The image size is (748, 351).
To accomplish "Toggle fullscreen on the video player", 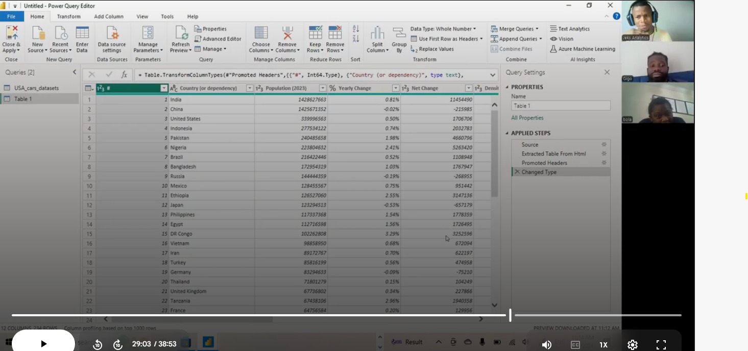I will pyautogui.click(x=661, y=344).
